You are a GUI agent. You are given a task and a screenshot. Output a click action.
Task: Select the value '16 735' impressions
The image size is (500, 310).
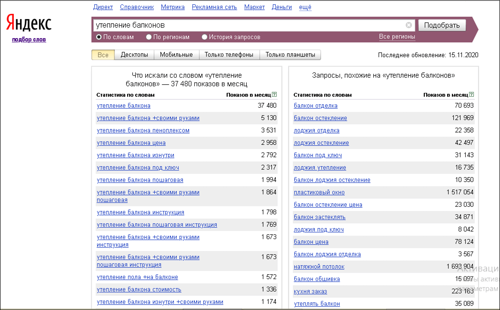464,168
